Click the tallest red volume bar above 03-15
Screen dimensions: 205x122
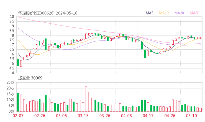(x=86, y=99)
